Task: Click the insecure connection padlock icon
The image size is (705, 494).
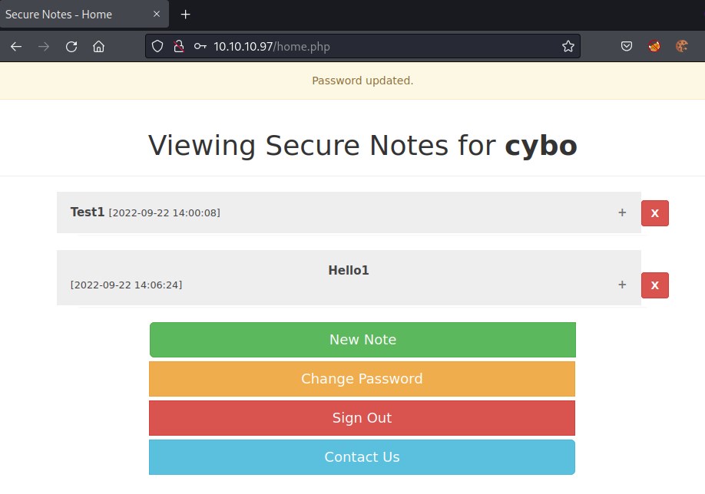Action: point(178,47)
